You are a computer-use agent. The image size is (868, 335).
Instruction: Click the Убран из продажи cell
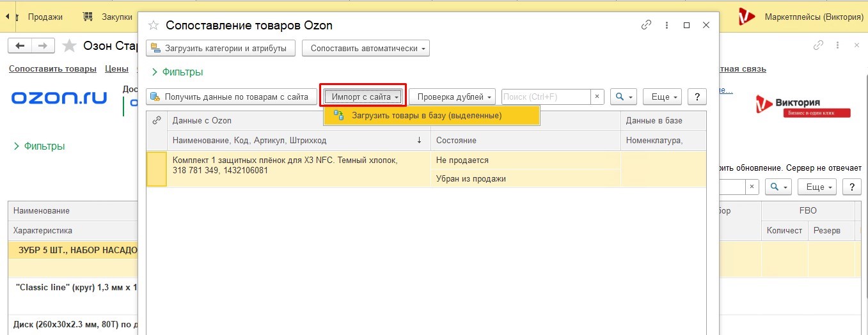[525, 178]
